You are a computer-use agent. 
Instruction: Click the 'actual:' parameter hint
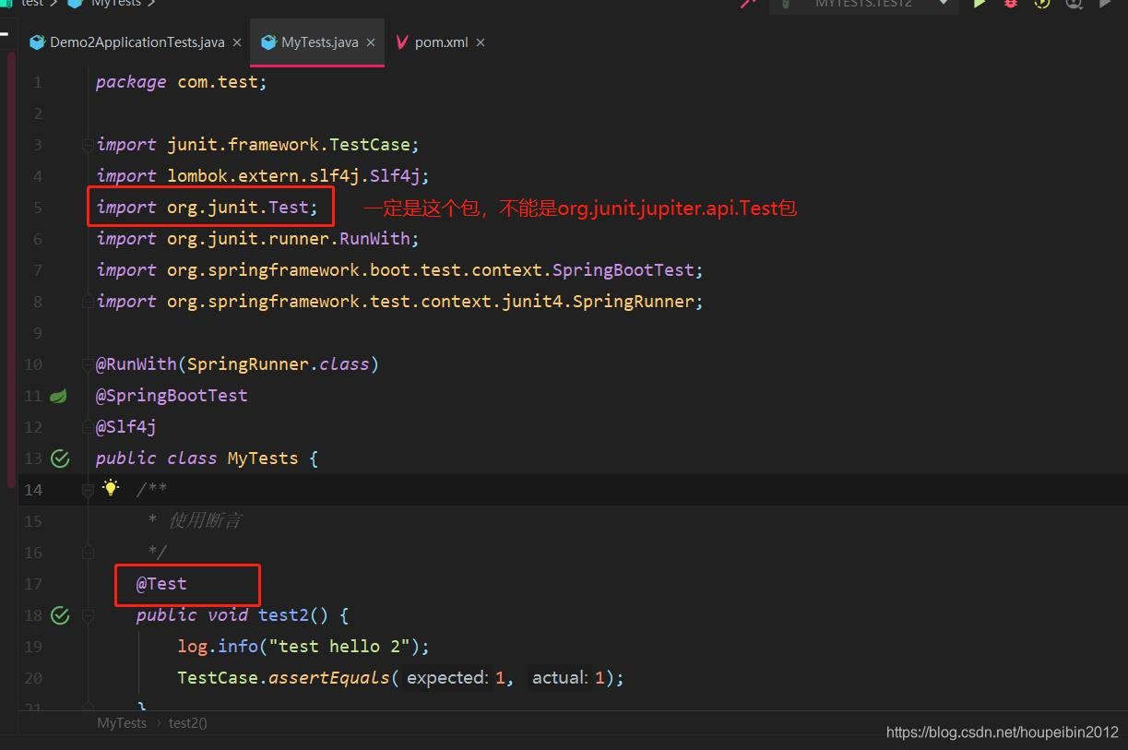tap(560, 678)
